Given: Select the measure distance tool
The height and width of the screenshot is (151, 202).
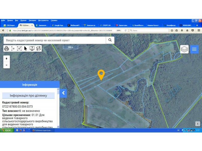Looking at the screenshot, I should tap(13, 48).
